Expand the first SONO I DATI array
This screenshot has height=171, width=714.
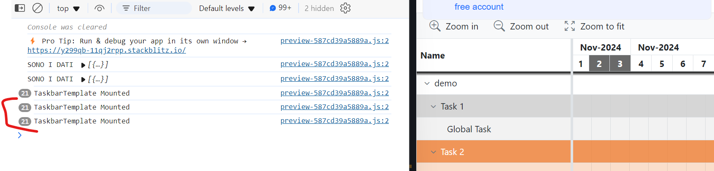click(84, 65)
